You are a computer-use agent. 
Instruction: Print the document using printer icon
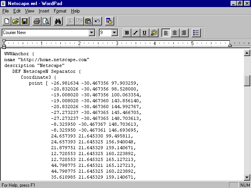37,21
